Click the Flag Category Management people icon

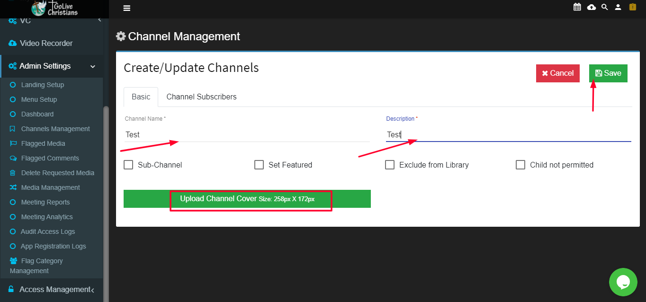(x=14, y=261)
